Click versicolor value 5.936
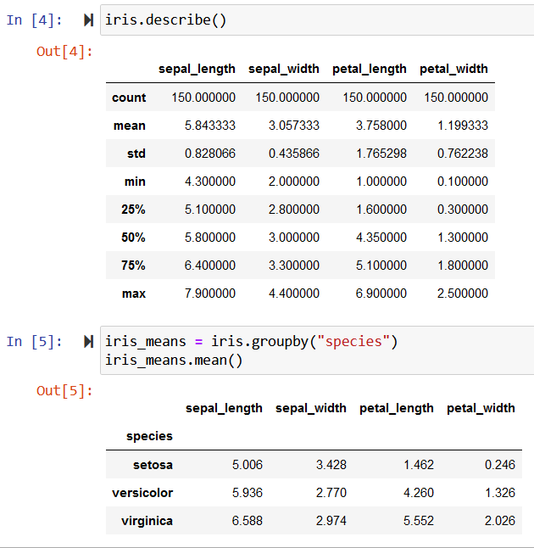This screenshot has height=548, width=534. point(248,493)
